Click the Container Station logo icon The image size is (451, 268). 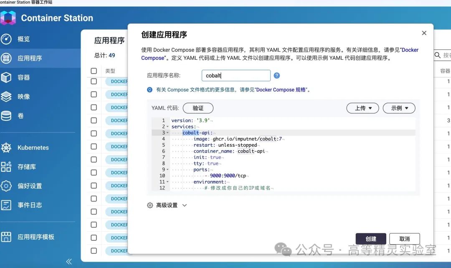(8, 18)
